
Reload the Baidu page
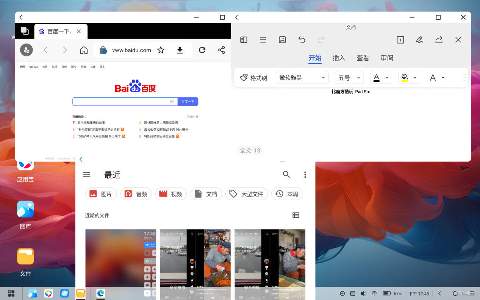[202, 50]
